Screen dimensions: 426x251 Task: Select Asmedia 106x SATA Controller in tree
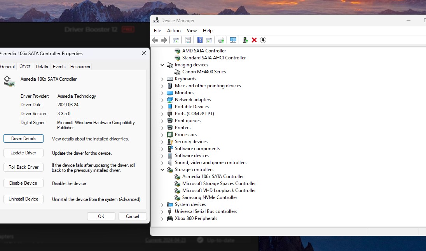pyautogui.click(x=213, y=177)
